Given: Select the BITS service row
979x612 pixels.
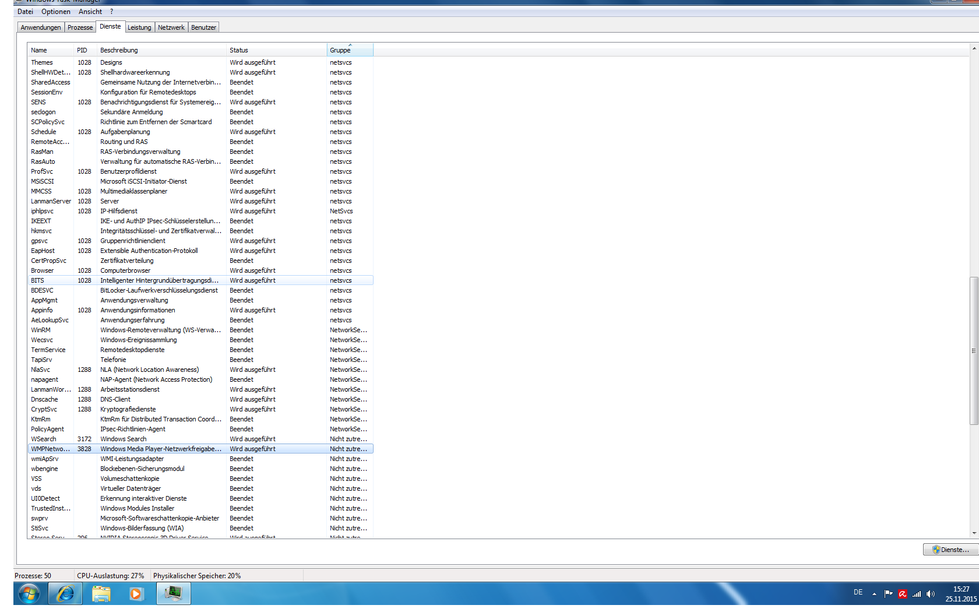Looking at the screenshot, I should point(200,280).
